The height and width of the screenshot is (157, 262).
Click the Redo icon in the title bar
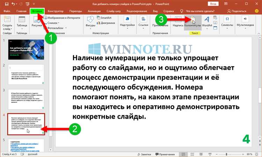pos(21,4)
